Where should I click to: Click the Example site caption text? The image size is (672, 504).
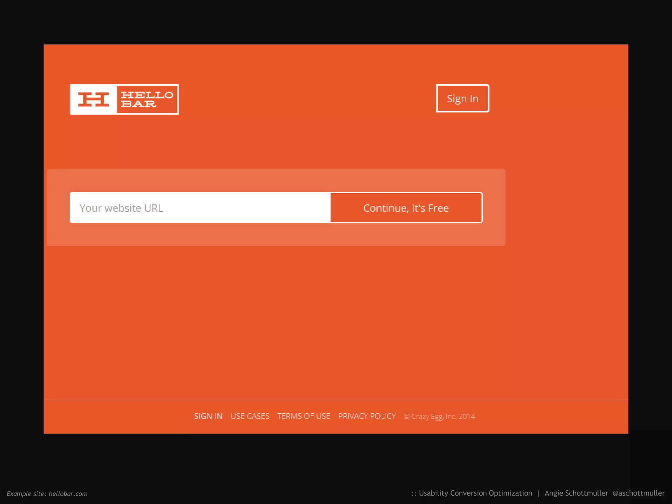(26, 493)
